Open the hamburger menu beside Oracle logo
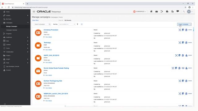 pyautogui.click(x=34, y=12)
